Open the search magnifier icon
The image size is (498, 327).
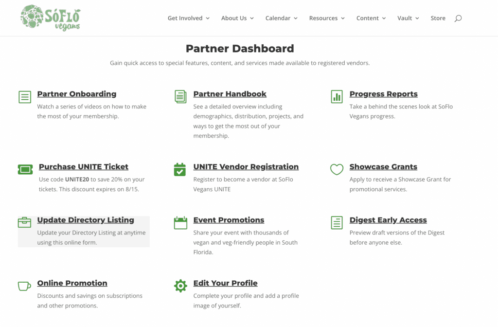(x=458, y=18)
